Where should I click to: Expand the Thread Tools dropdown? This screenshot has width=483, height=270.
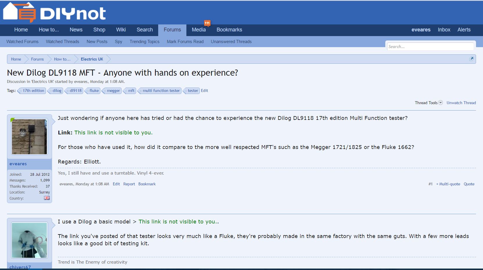429,103
